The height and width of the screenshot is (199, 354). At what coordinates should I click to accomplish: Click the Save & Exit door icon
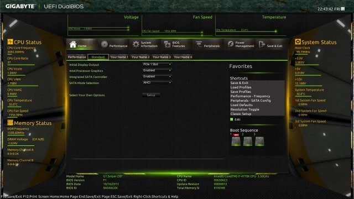(262, 44)
